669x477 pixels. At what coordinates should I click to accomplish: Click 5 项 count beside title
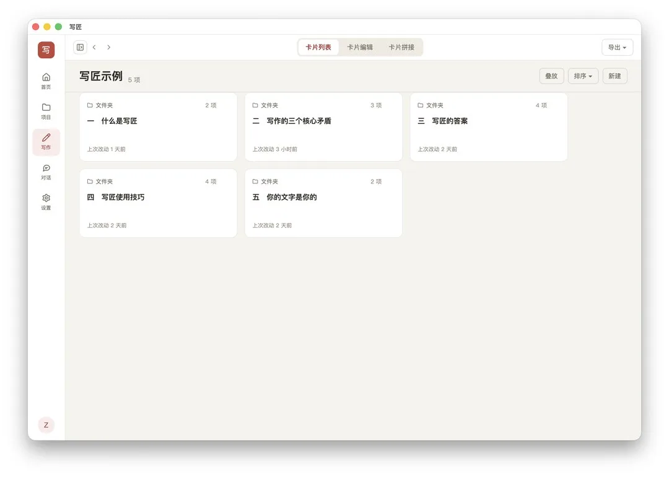(134, 80)
